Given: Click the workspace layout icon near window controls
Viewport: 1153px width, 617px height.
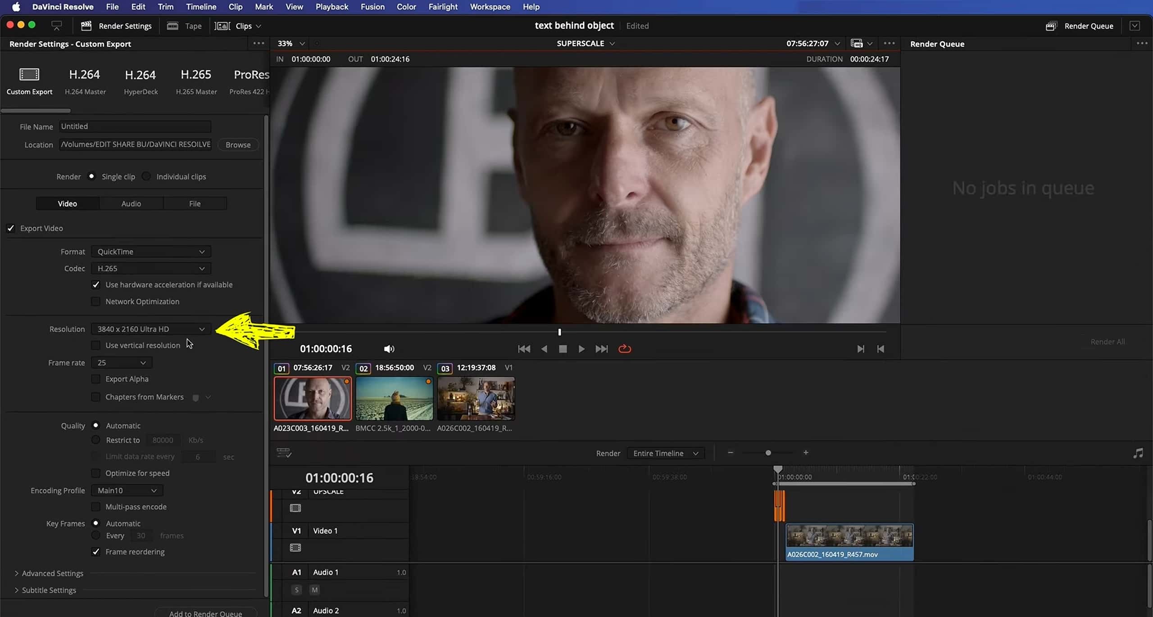Looking at the screenshot, I should (x=57, y=26).
